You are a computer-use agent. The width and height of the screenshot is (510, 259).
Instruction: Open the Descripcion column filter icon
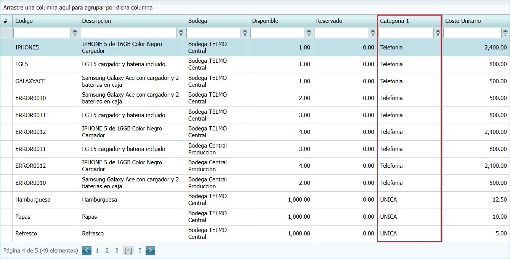(181, 33)
